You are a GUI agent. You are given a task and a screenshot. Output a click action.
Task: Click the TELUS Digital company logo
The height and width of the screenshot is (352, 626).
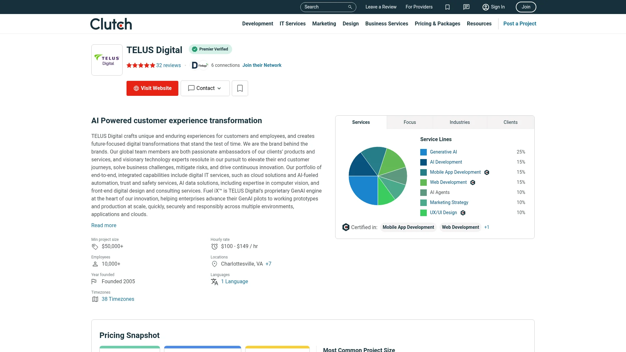click(107, 60)
